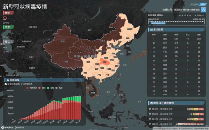Step backward one day in playback controls
The width and height of the screenshot is (209, 130).
coord(182,15)
